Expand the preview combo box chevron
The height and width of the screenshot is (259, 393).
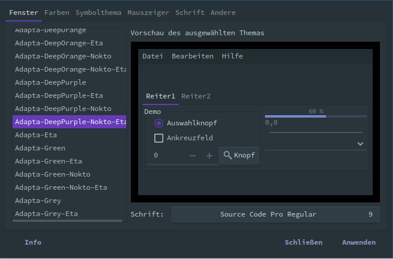pyautogui.click(x=360, y=144)
